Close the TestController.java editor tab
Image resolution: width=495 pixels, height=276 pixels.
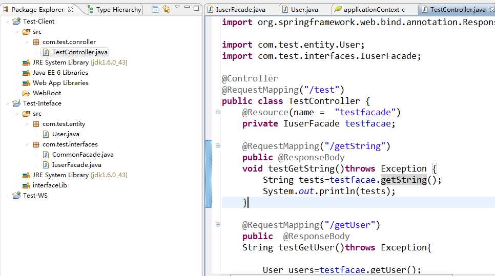pos(492,9)
